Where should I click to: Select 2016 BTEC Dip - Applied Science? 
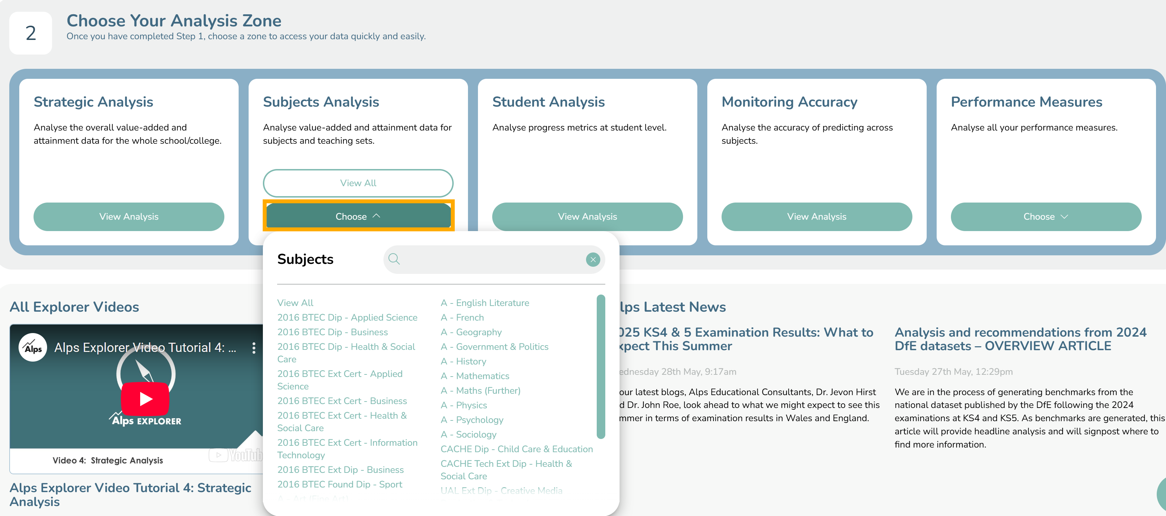click(347, 317)
